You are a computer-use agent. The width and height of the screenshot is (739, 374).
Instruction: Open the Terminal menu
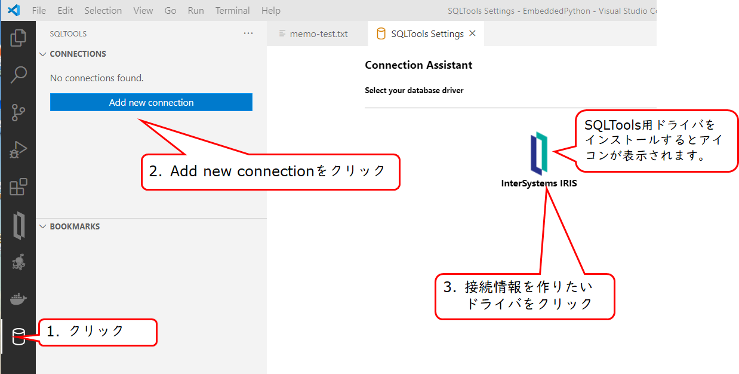tap(233, 10)
